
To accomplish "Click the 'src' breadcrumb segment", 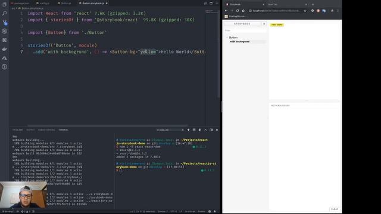I will click(x=13, y=8).
